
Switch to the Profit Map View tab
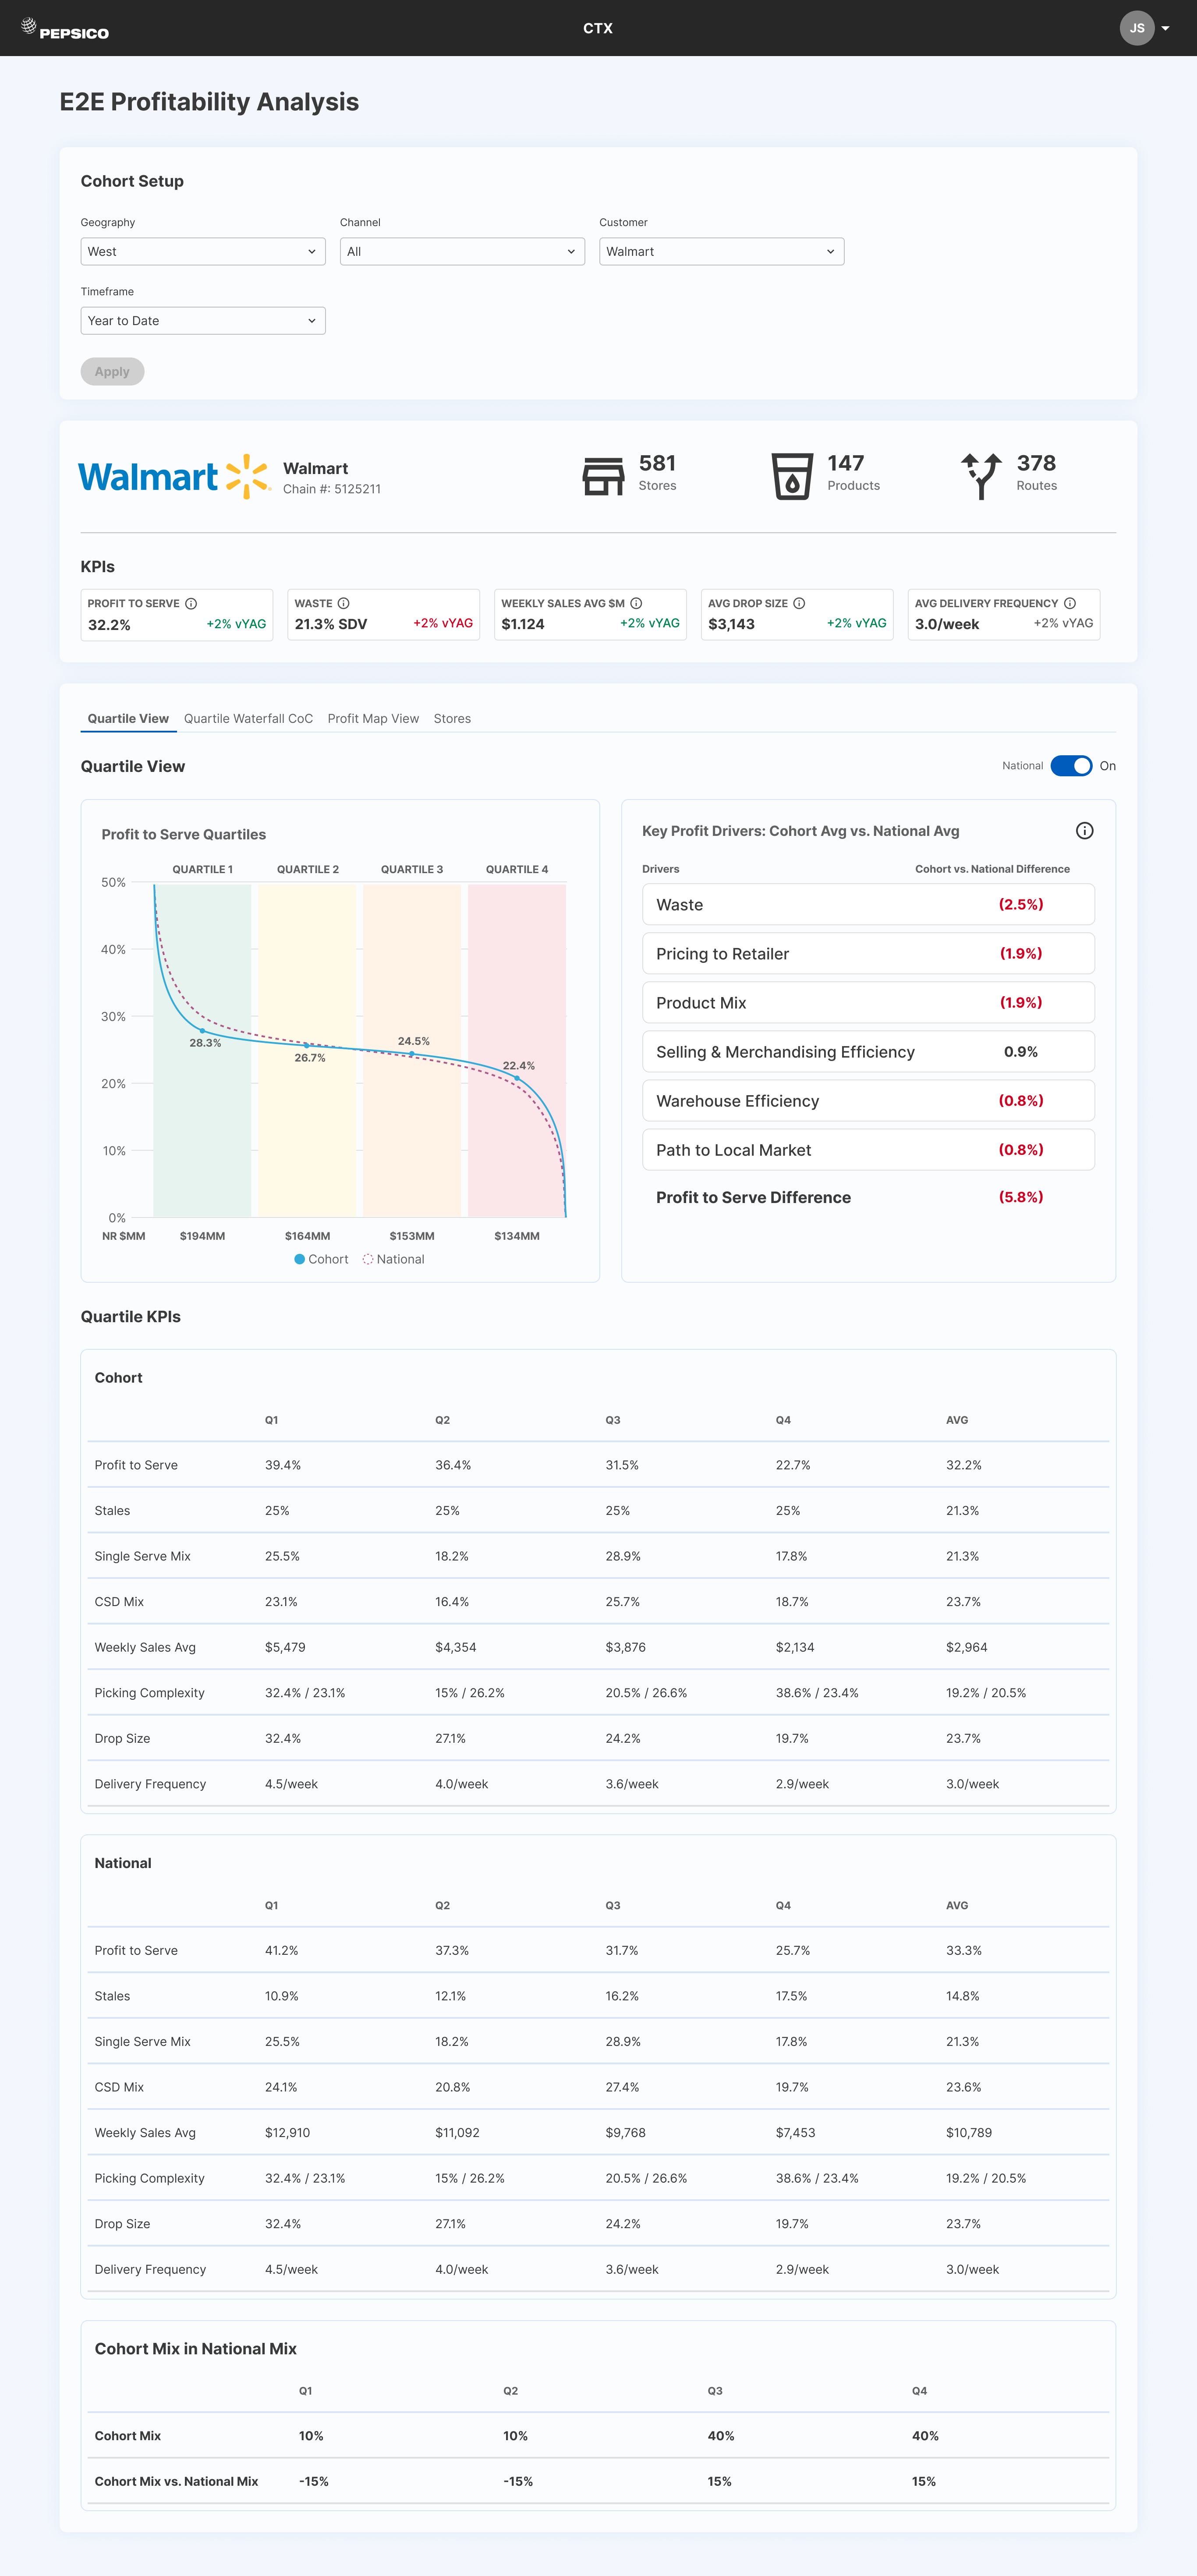pos(373,718)
